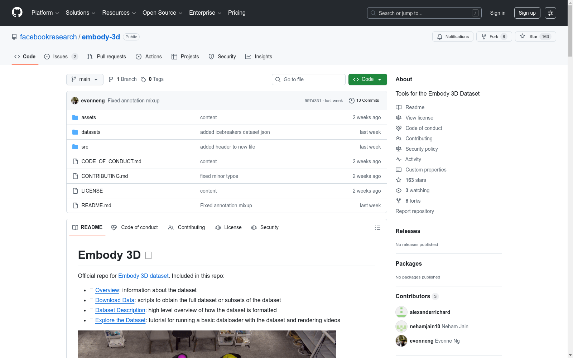Star the embody-3d repository
The width and height of the screenshot is (573, 358).
(535, 37)
